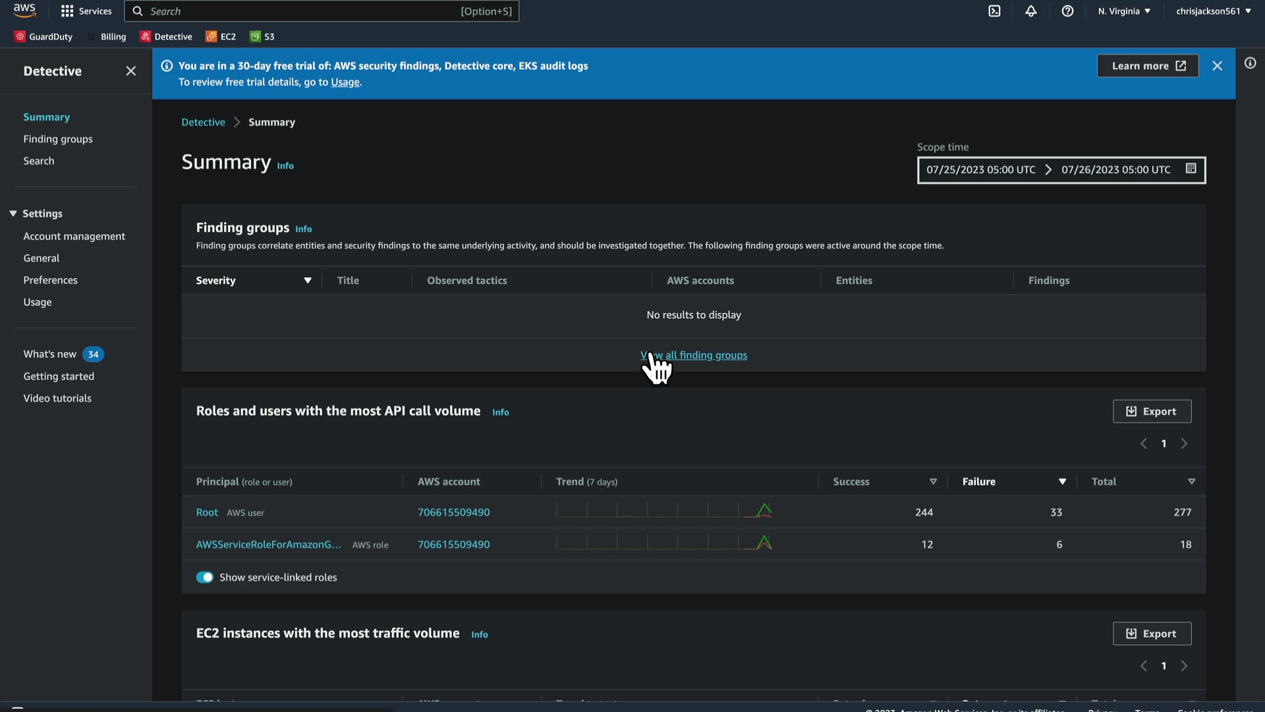Viewport: 1265px width, 712px height.
Task: Go to Account management settings
Action: (x=74, y=236)
